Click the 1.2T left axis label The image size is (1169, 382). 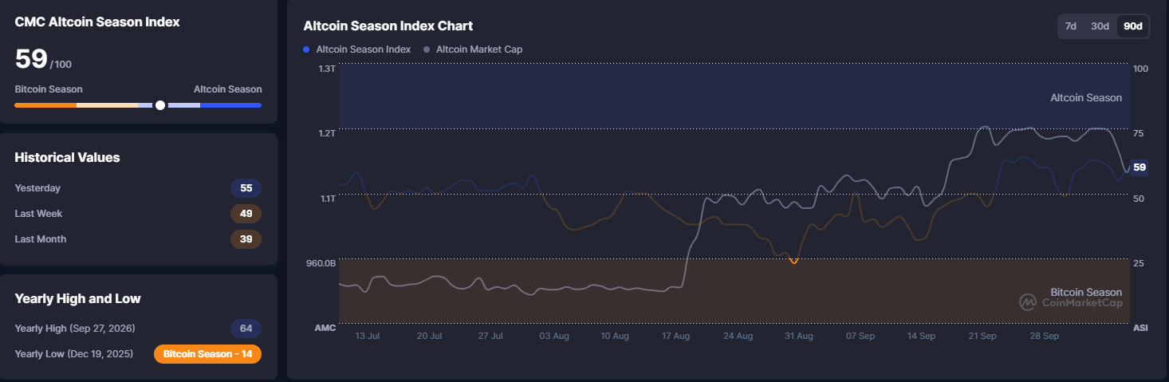tap(327, 133)
